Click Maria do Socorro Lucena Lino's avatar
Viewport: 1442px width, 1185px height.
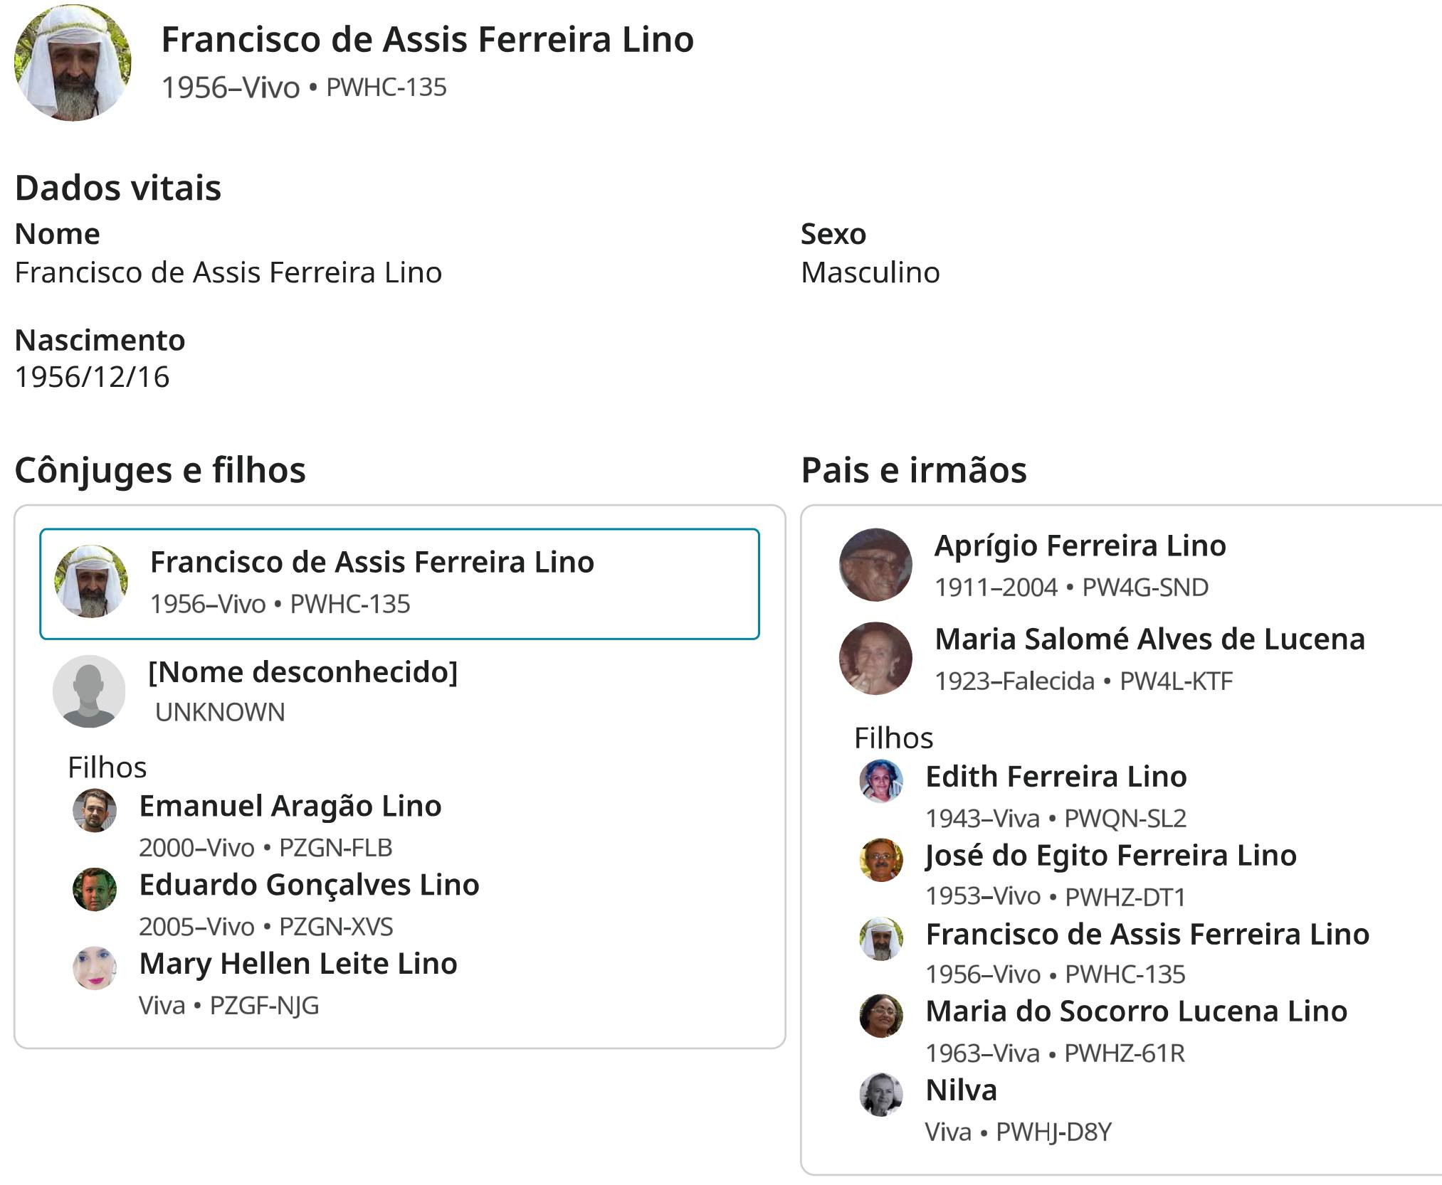click(x=881, y=1016)
